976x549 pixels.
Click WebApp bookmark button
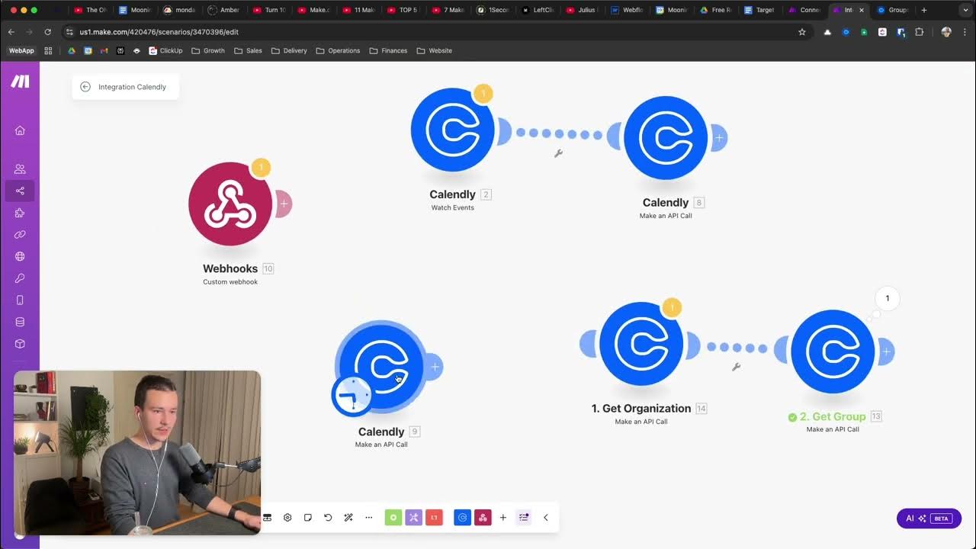coord(21,51)
